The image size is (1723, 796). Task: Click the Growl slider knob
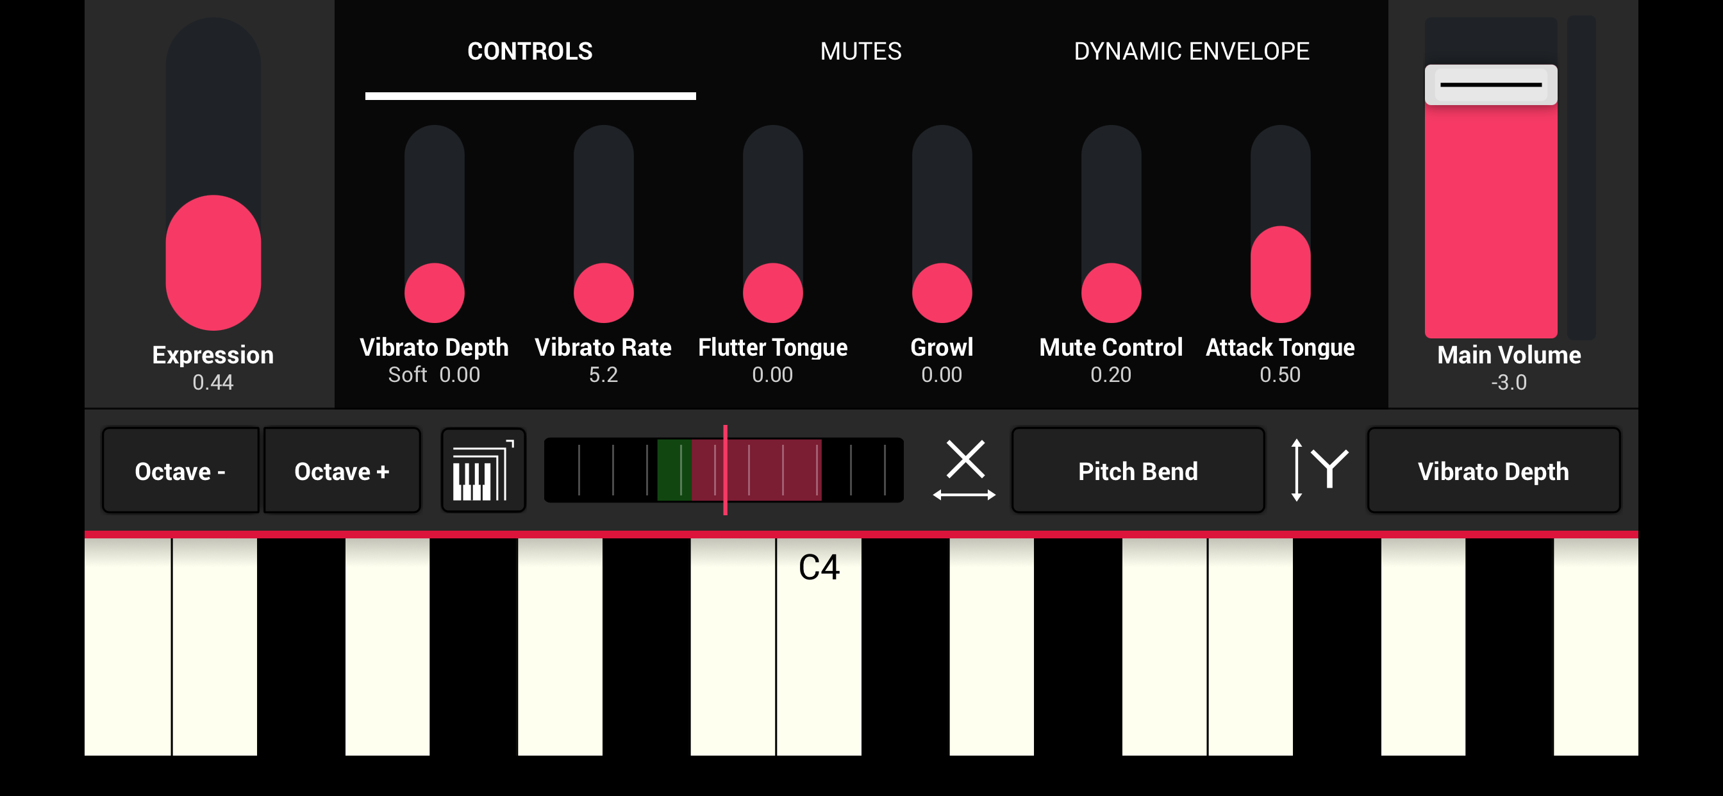(x=942, y=293)
